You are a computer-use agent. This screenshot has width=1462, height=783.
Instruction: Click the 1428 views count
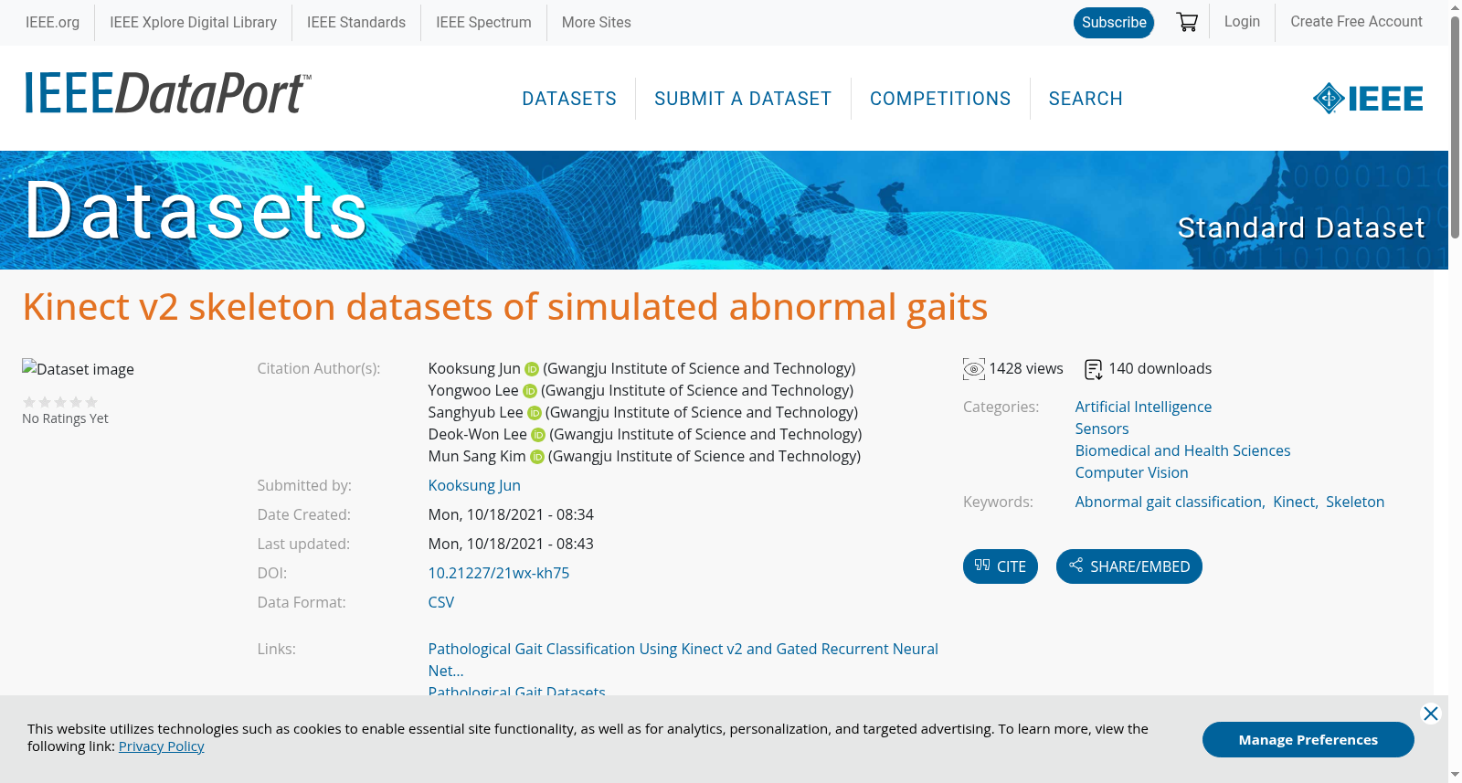[1026, 369]
